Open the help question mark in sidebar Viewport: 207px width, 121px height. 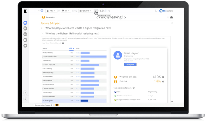25,93
